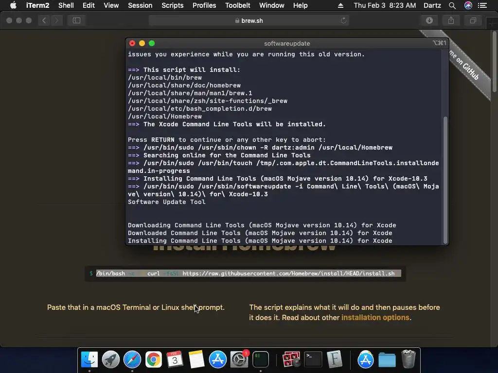Viewport: 498px width, 373px height.
Task: Open the Profiles menu
Action: [204, 5]
